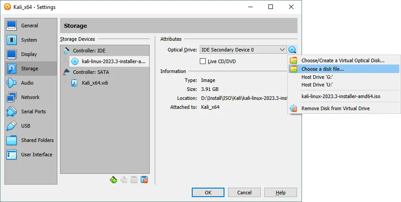Click the Cancel button
Viewport: 401px width, 202px height.
point(244,193)
